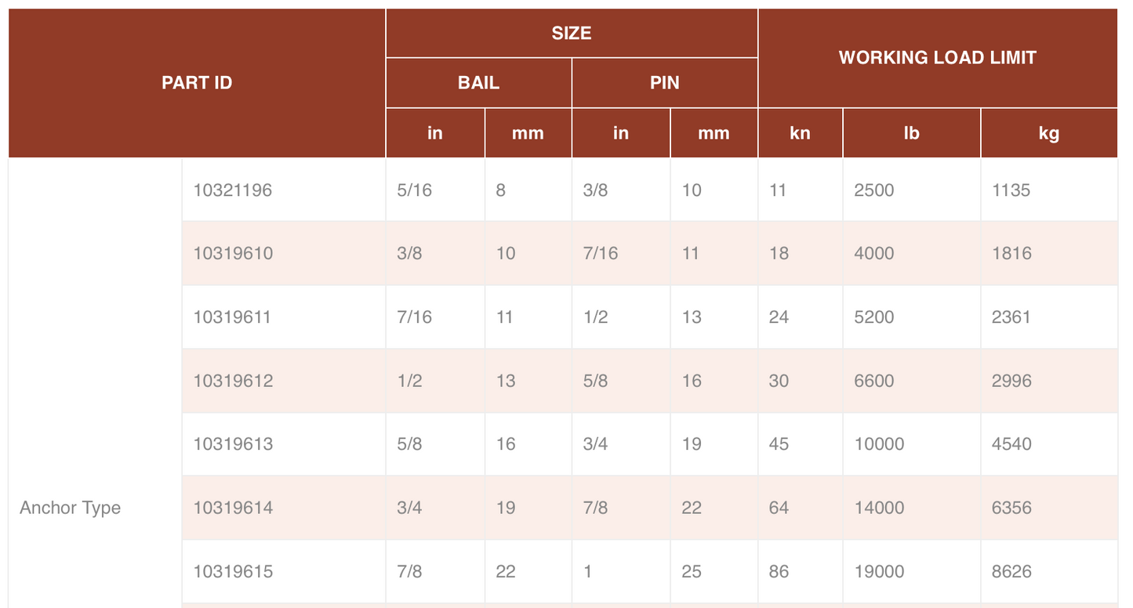Image resolution: width=1133 pixels, height=608 pixels.
Task: Click the kg unit column header
Action: 1048,133
